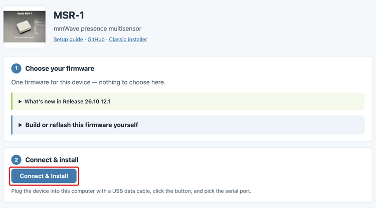Click the mmWave presence multisensor subtitle
Viewport: 376px width, 208px height.
(97, 29)
